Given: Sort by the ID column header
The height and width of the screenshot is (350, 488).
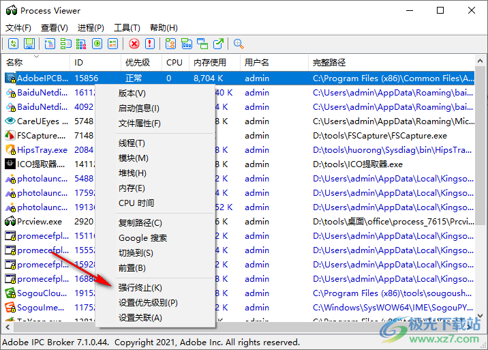Looking at the screenshot, I should point(95,62).
